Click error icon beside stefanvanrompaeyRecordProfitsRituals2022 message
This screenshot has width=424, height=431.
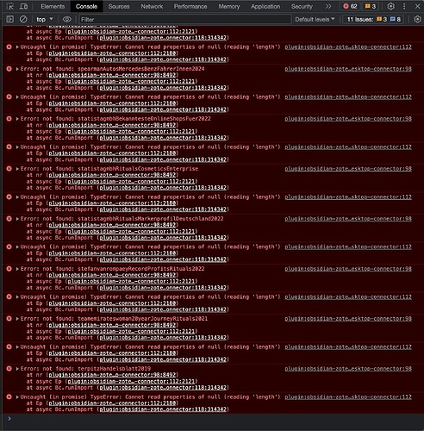point(9,269)
